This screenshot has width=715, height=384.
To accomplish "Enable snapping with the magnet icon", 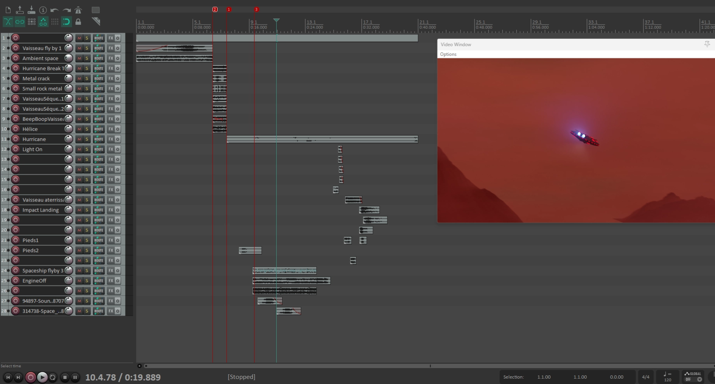I will (66, 22).
